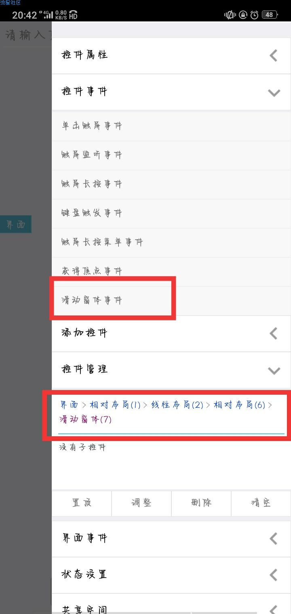Expand the 控件属性 section chevron
The image size is (291, 614).
coord(274,55)
